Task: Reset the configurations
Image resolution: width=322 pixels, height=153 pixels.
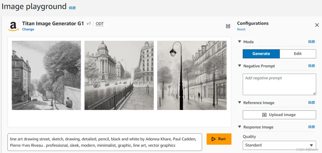Action: click(241, 29)
